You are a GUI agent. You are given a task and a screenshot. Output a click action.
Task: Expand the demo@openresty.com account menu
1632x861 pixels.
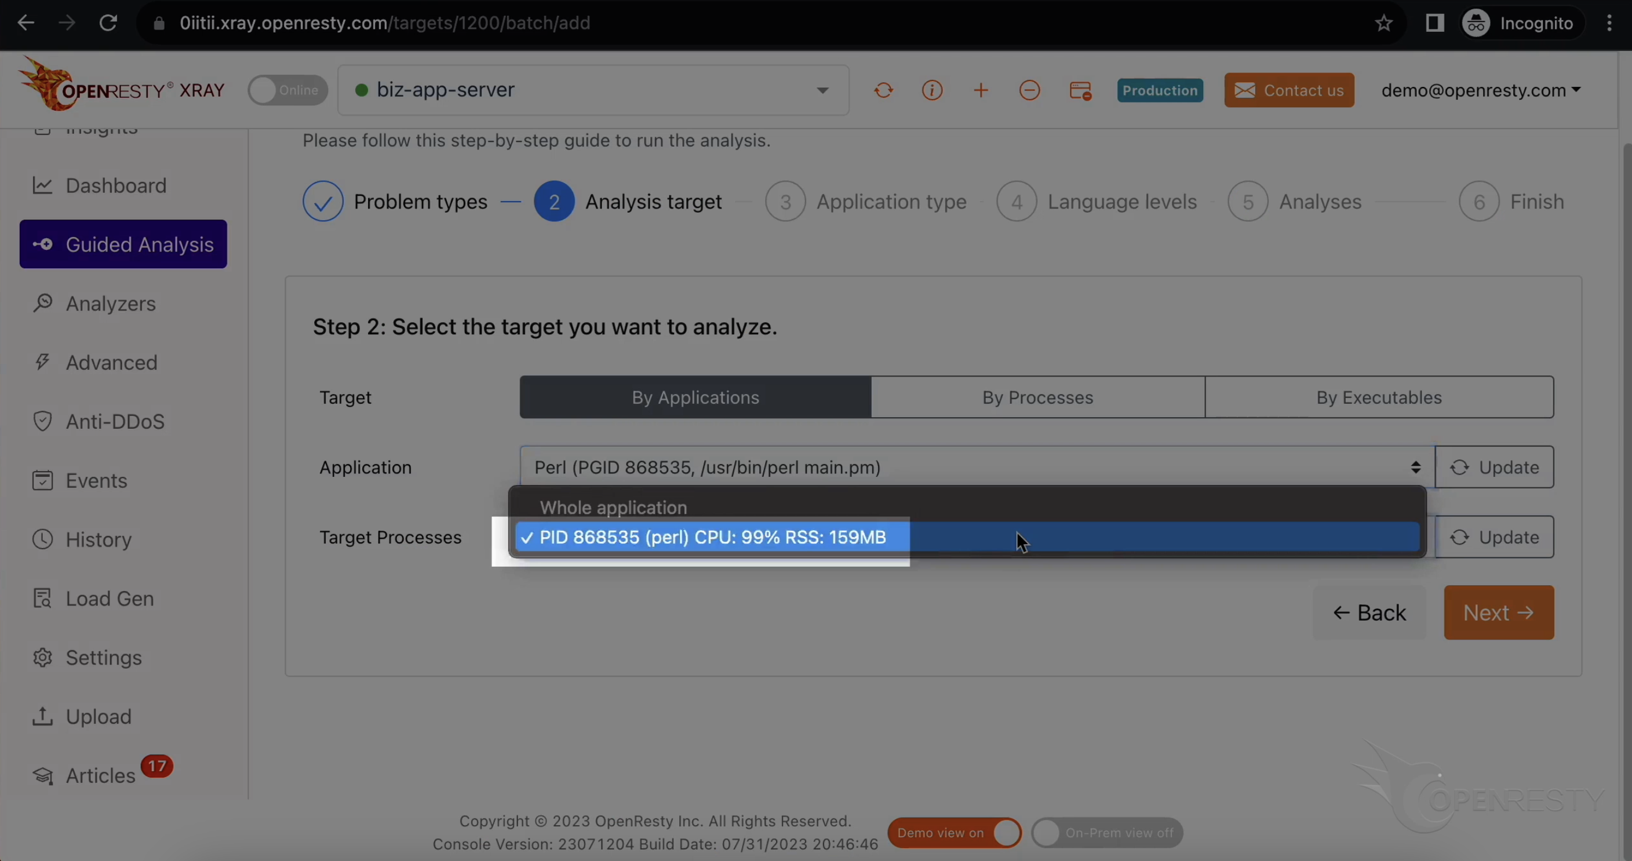click(x=1481, y=90)
